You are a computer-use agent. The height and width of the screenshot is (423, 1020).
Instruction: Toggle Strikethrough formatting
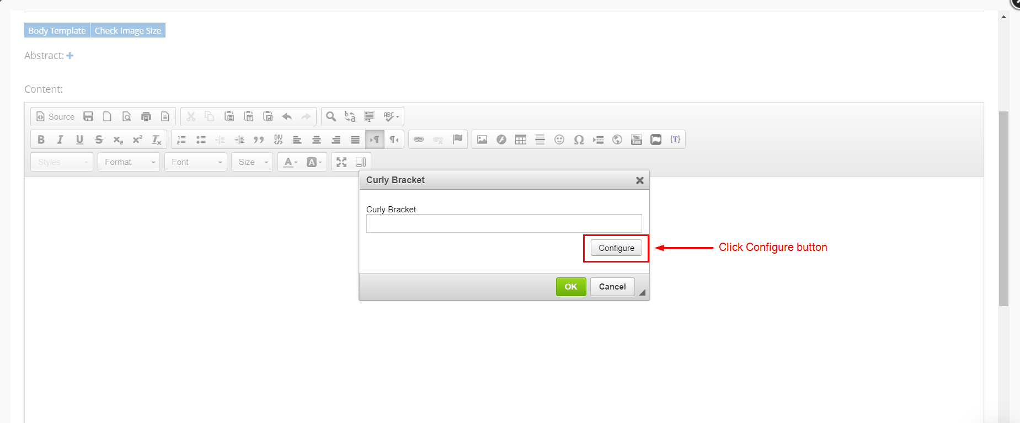click(99, 140)
